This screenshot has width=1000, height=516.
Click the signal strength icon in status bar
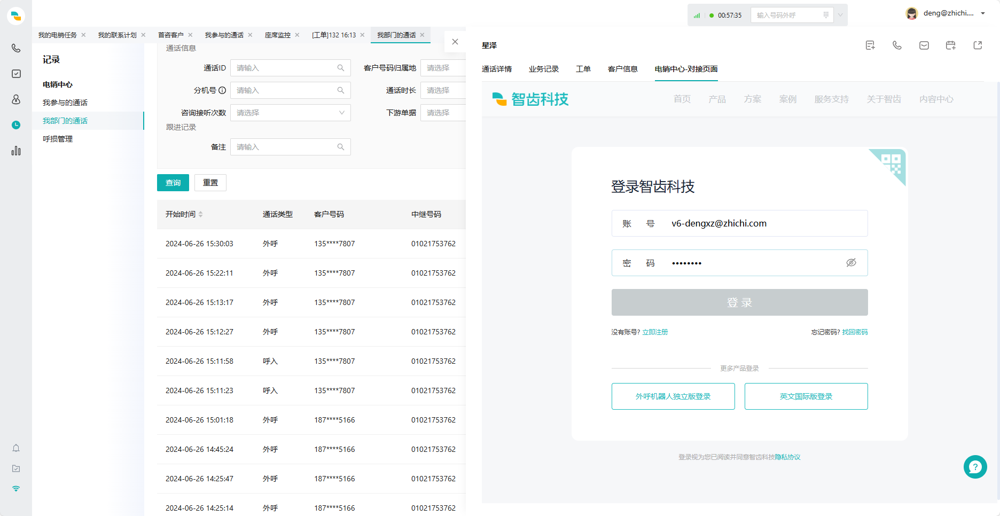697,15
